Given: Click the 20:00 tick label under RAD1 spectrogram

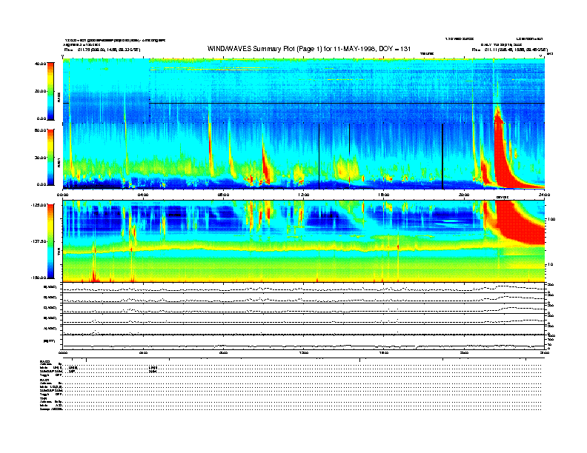Looking at the screenshot, I should (464, 195).
